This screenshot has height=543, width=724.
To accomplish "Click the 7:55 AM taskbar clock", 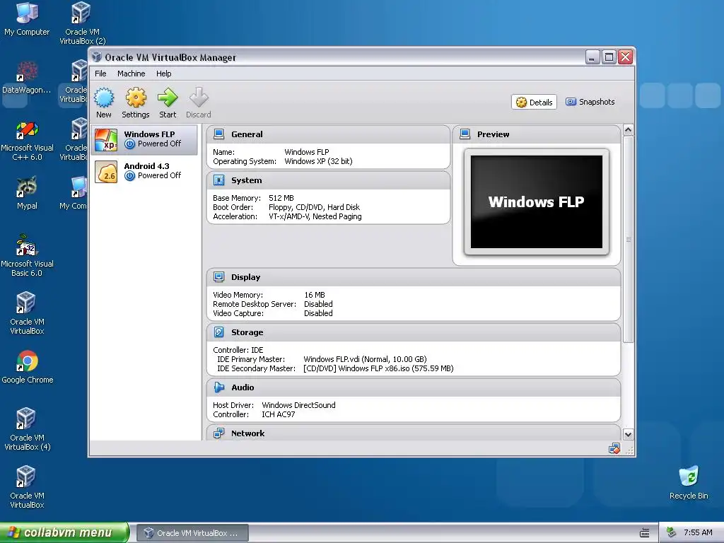I will click(698, 532).
